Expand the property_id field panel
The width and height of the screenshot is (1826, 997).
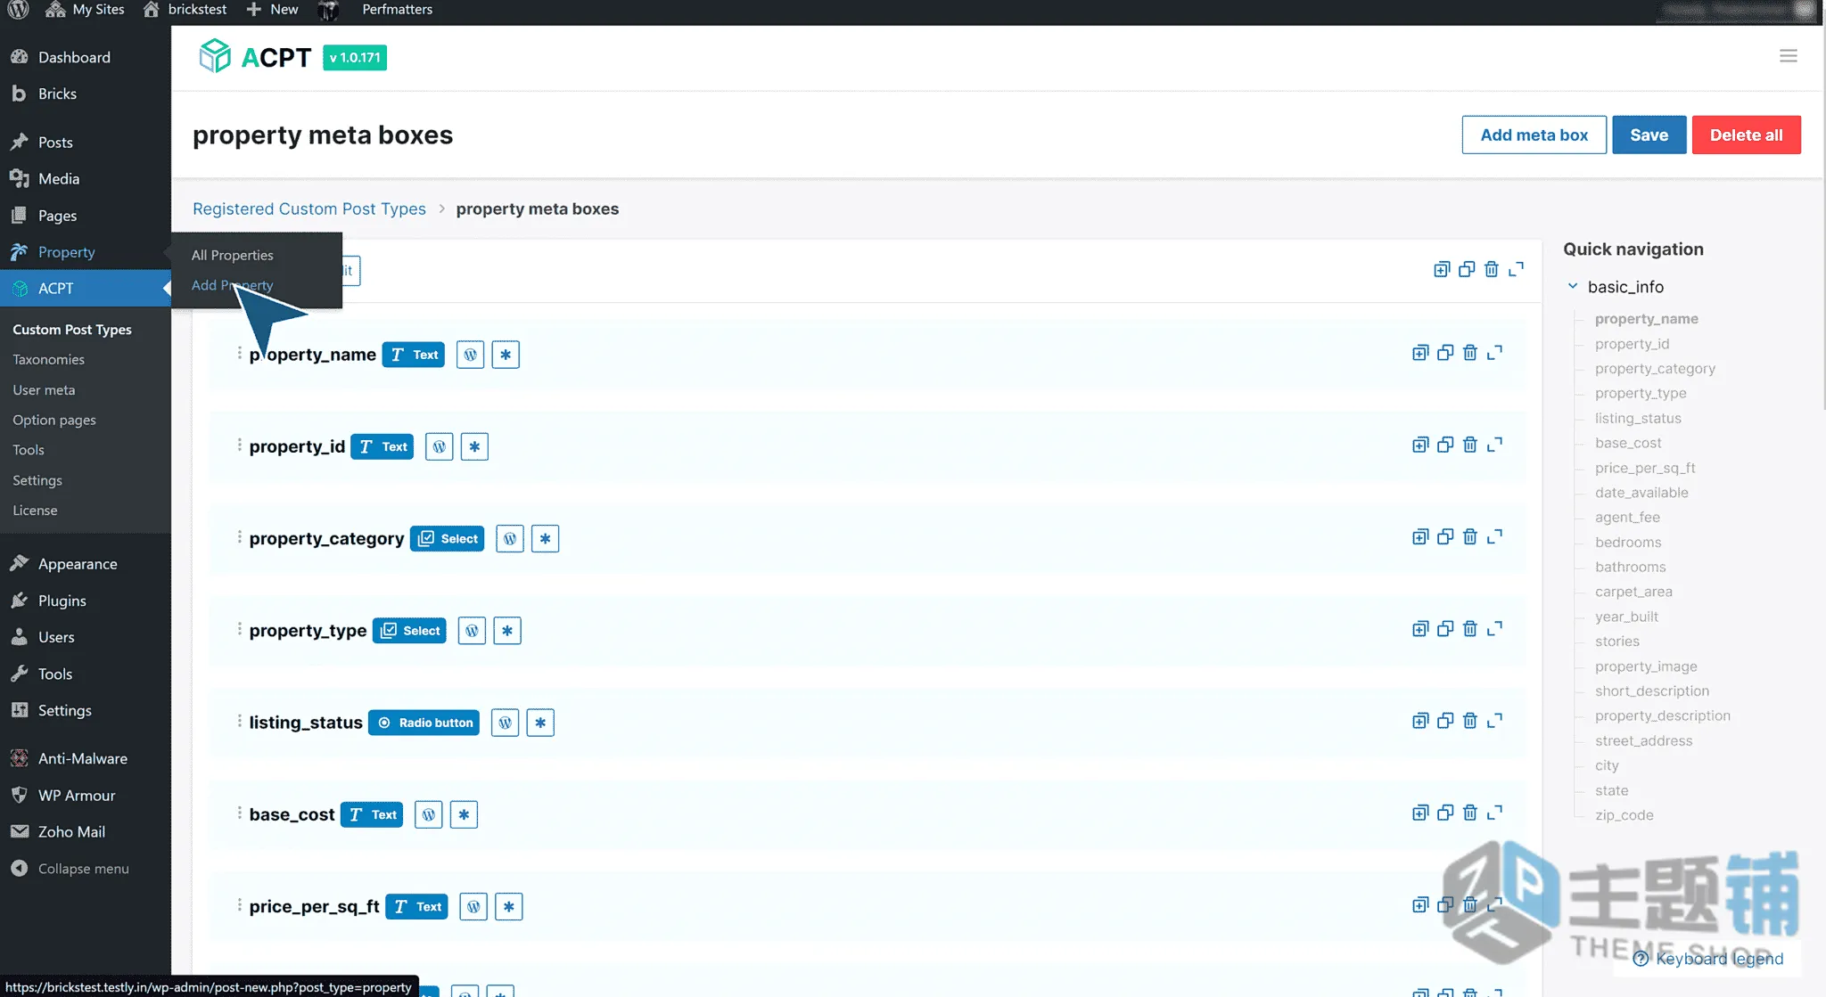click(x=1495, y=445)
